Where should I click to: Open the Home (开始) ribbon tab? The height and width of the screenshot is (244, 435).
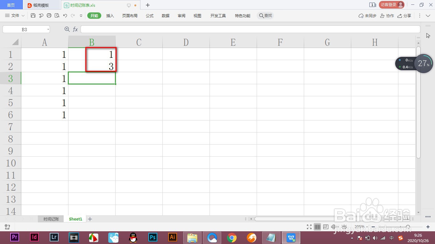94,16
